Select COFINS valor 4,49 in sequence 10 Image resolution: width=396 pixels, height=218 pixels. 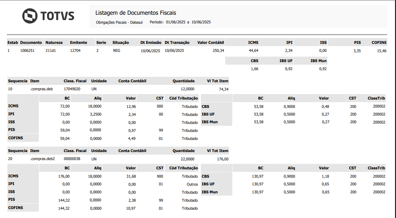point(132,139)
